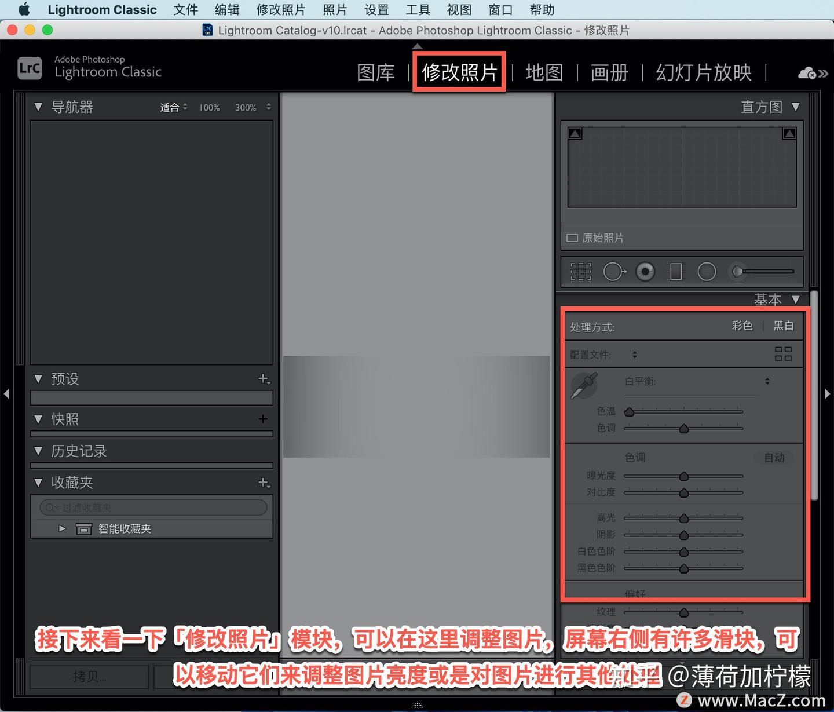Image resolution: width=834 pixels, height=712 pixels.
Task: Collapse the Collections (收藏夹) panel
Action: 38,483
